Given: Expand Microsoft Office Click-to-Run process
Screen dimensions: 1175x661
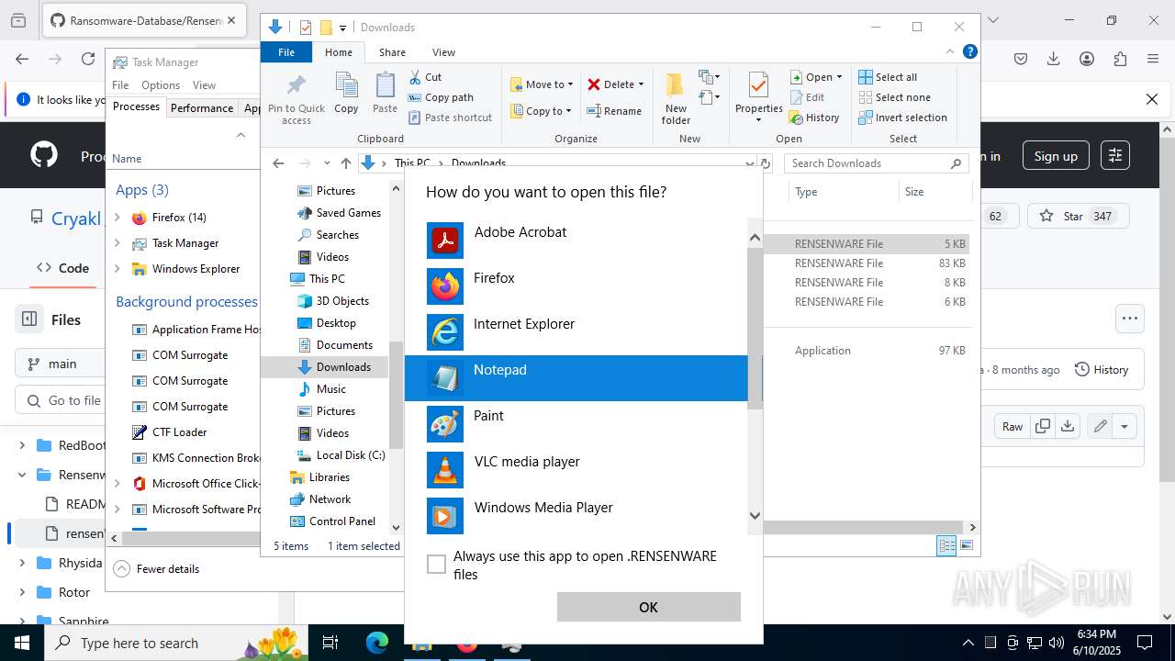Looking at the screenshot, I should pos(117,484).
